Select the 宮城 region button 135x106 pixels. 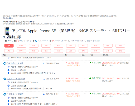click(46, 46)
